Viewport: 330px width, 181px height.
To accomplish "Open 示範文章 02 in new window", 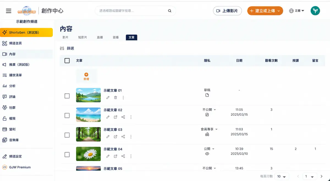I will 116,117.
